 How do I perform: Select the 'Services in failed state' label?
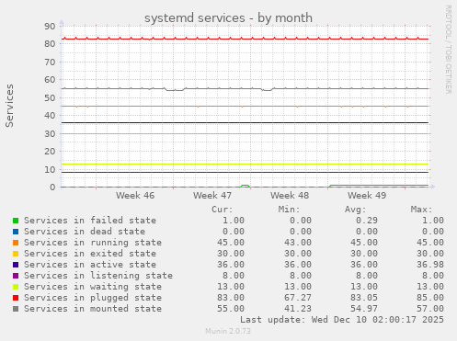click(x=90, y=221)
